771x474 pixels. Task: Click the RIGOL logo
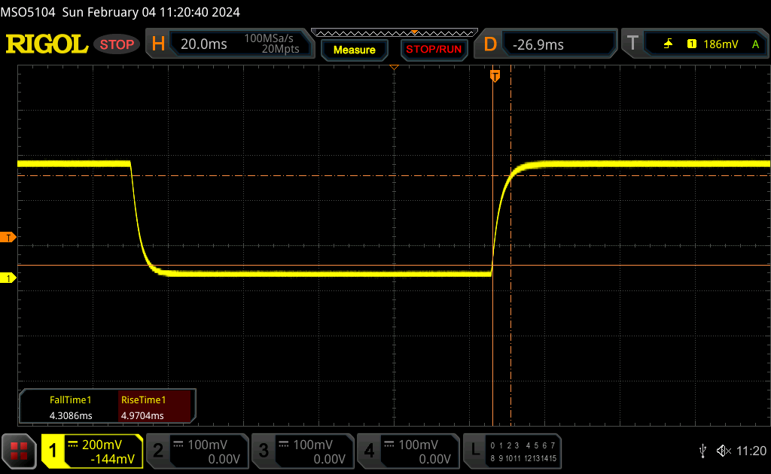(47, 44)
